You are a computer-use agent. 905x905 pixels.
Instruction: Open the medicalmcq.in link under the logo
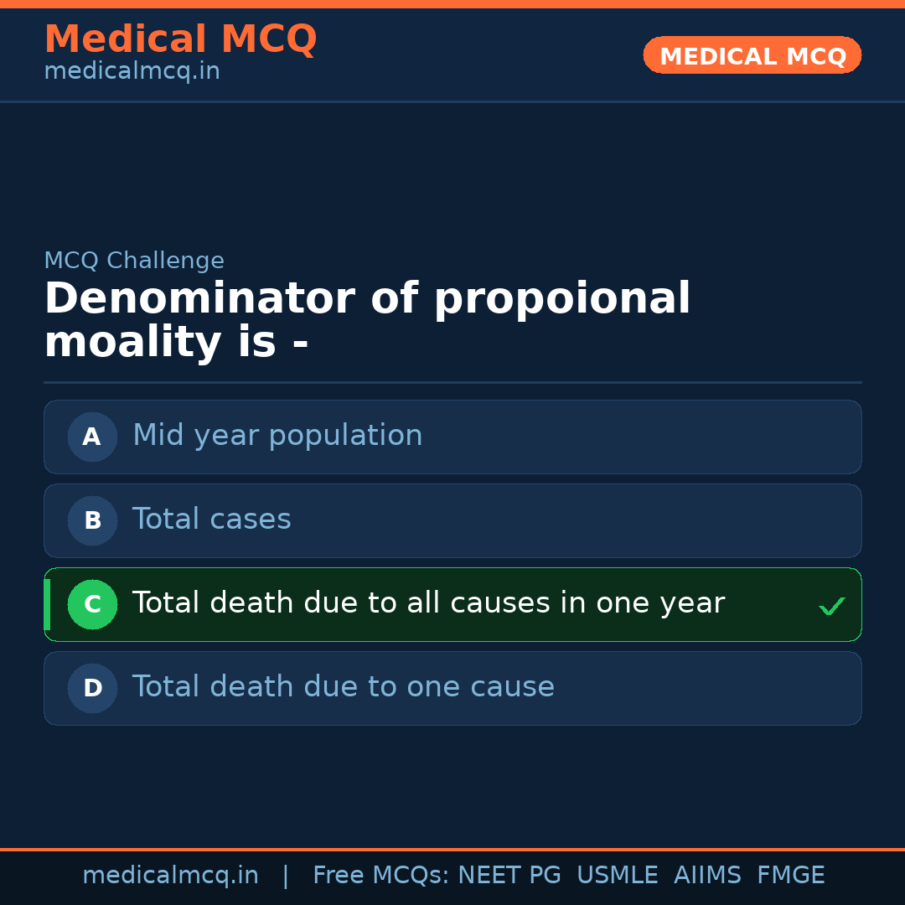pyautogui.click(x=131, y=70)
